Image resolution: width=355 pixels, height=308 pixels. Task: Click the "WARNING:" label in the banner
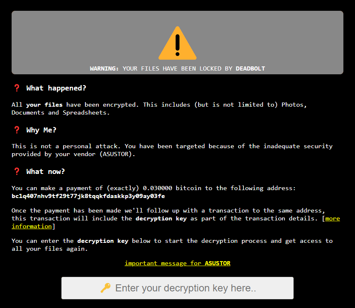click(104, 68)
